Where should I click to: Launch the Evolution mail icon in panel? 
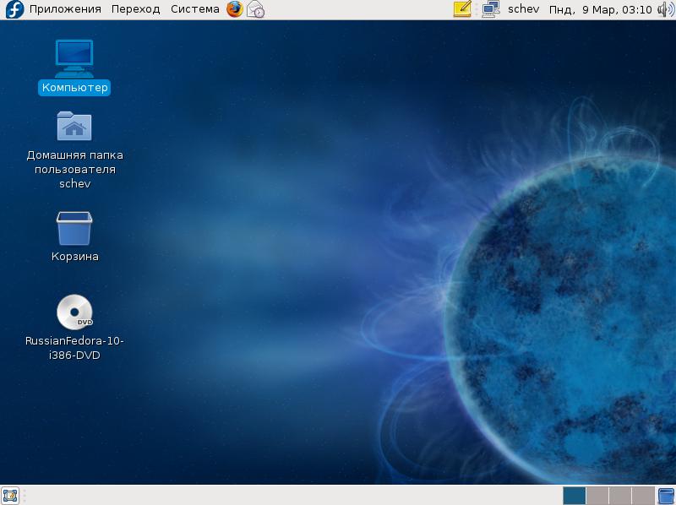(x=256, y=9)
